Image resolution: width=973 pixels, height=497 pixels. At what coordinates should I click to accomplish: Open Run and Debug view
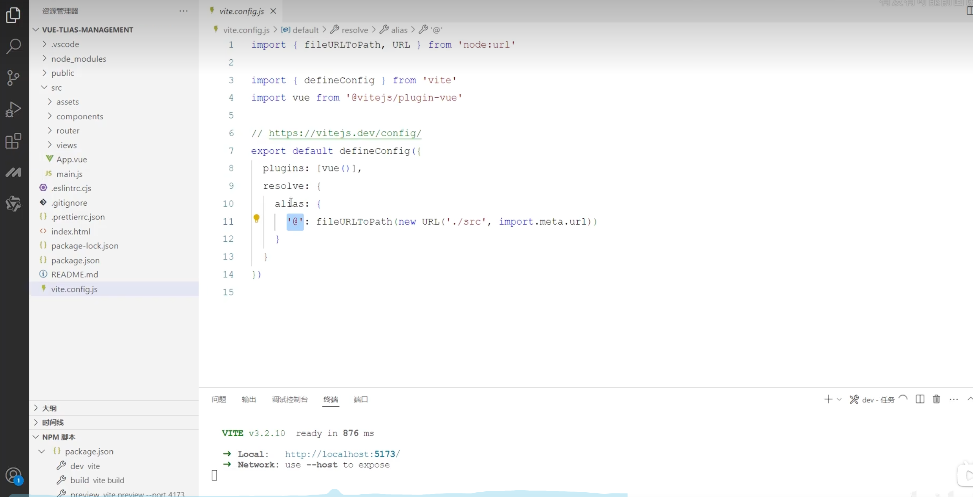pyautogui.click(x=13, y=109)
